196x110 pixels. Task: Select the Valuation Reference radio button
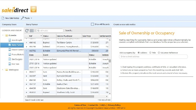(x=159, y=53)
